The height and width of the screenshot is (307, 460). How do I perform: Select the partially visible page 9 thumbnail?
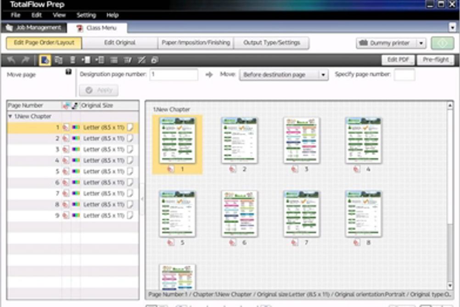(178, 277)
